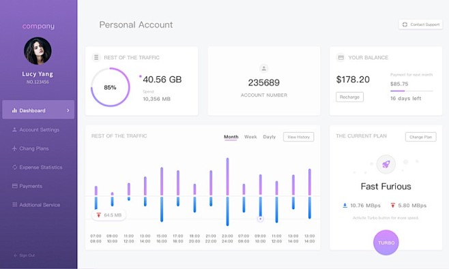
Task: Open Account Settings in sidebar
Action: [x=35, y=130]
